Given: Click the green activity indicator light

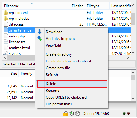Looking at the screenshot, I should (x=124, y=113).
